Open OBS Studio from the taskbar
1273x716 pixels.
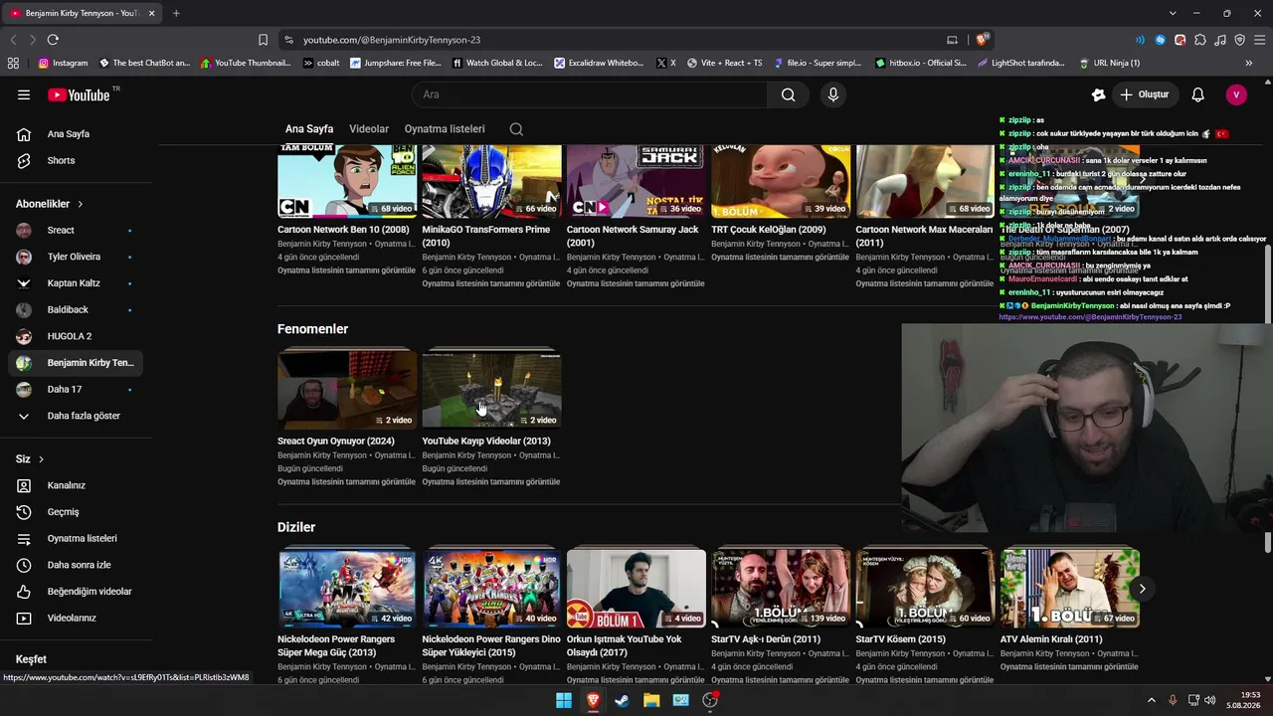point(710,700)
